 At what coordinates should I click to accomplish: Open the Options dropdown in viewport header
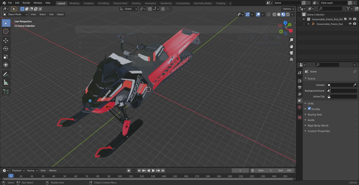[288, 9]
